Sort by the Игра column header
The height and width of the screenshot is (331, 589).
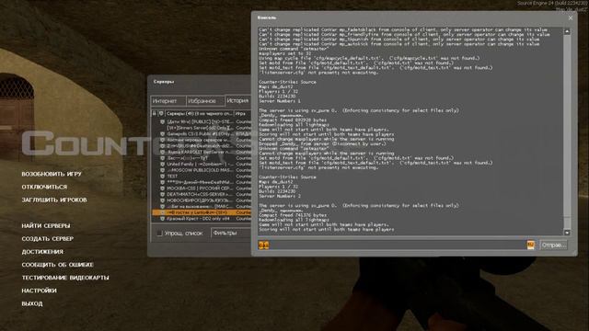click(243, 113)
